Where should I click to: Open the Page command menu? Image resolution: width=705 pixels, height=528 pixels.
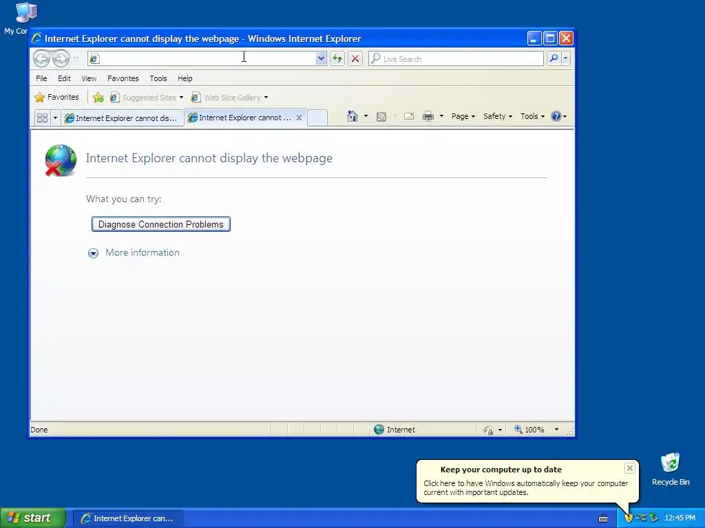463,116
